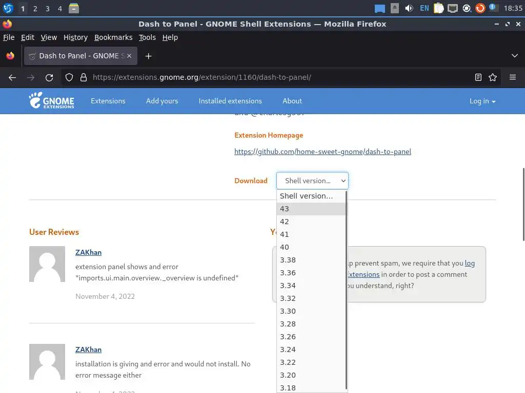Open the Help menu

point(170,37)
